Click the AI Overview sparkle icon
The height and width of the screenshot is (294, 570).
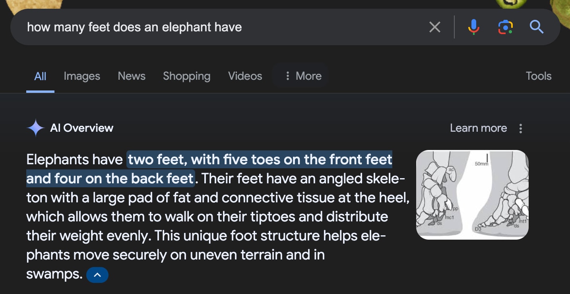35,128
